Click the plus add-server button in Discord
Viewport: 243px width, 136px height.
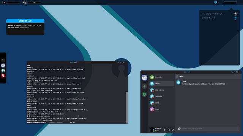point(144,87)
